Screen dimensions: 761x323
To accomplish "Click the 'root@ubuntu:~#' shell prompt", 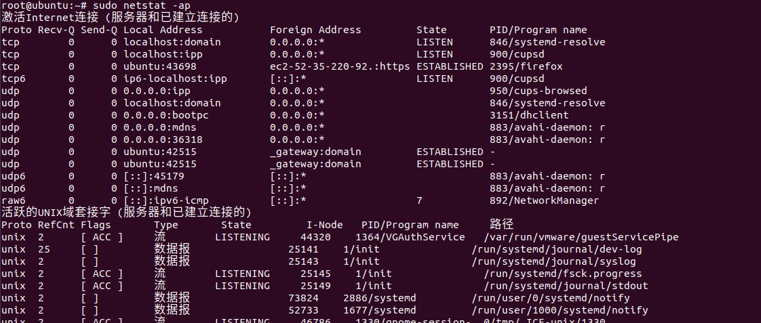I will pyautogui.click(x=44, y=6).
